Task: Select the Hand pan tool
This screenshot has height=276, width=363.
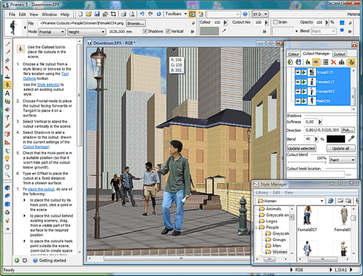Action: tap(7, 167)
